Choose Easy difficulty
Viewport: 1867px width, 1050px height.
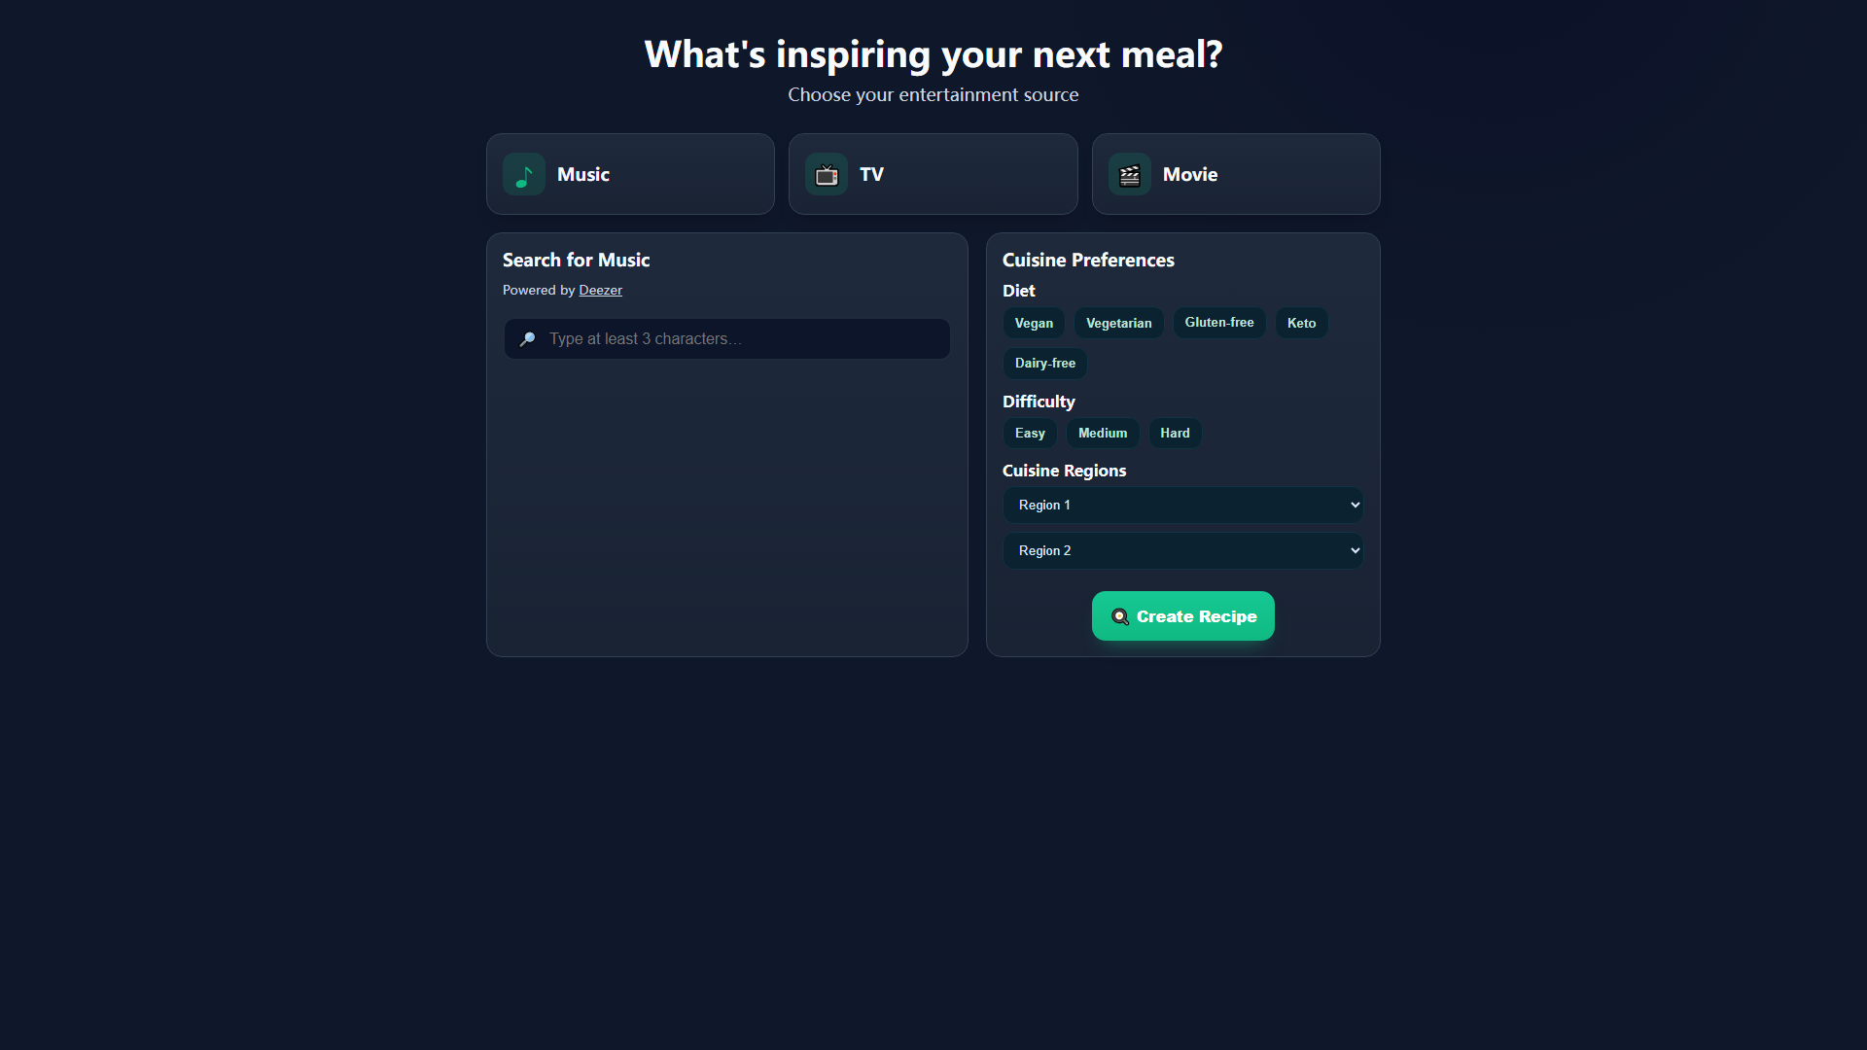pyautogui.click(x=1030, y=434)
